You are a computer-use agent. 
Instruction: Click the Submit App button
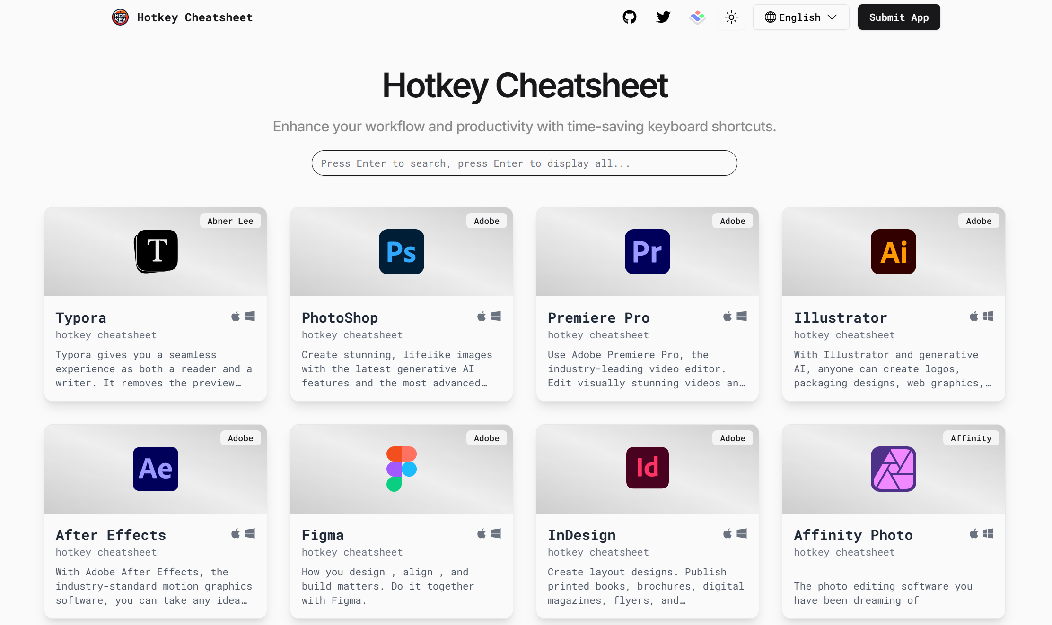(899, 17)
